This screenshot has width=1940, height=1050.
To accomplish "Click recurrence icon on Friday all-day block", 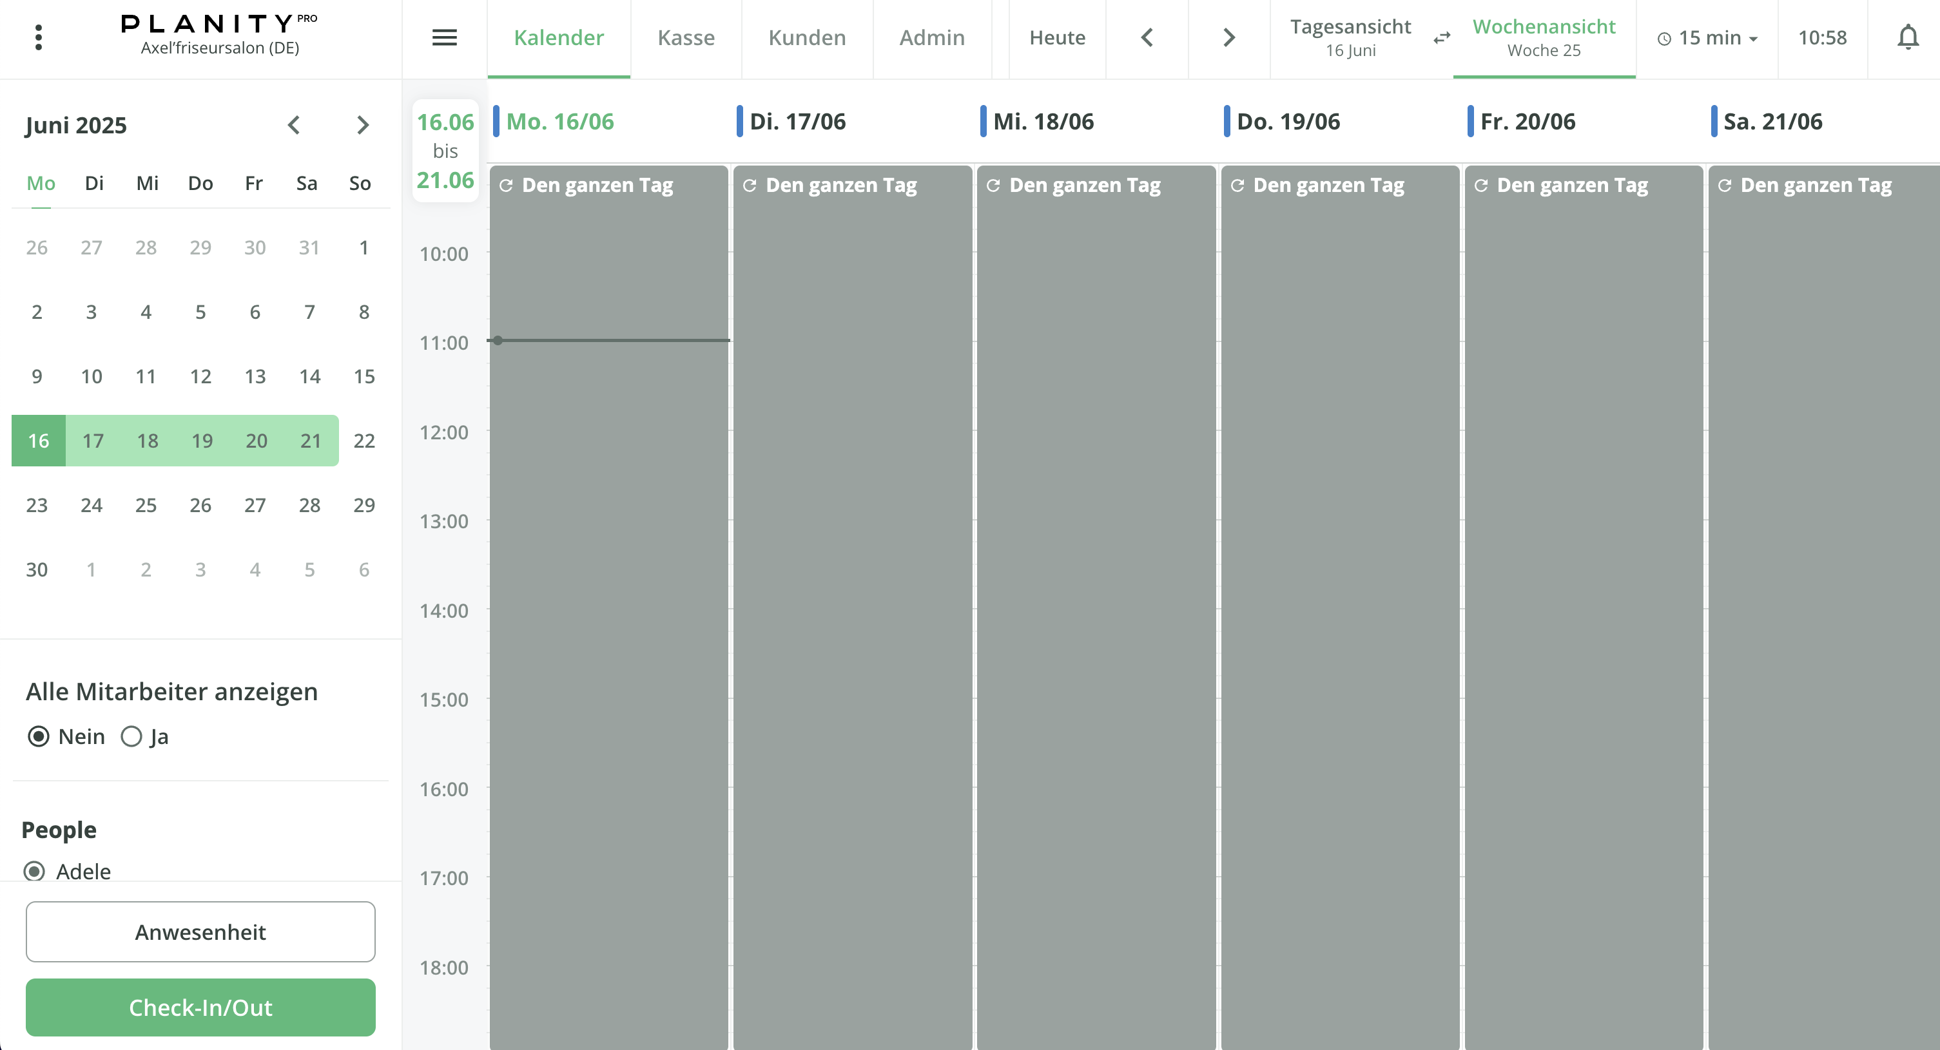I will click(1480, 185).
